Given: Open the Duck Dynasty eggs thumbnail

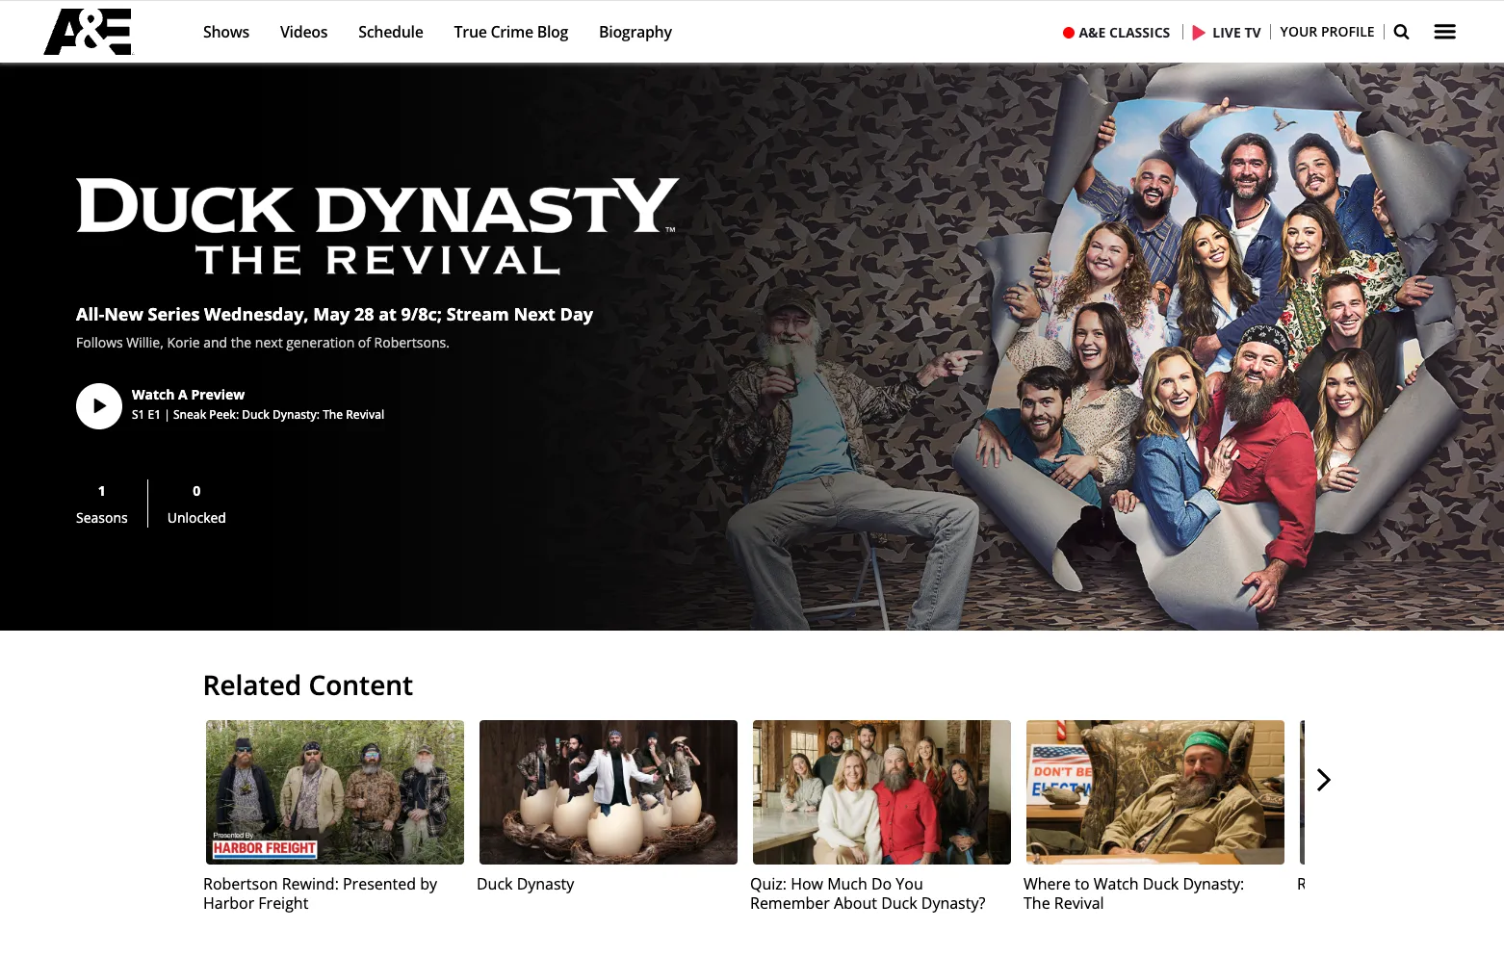Looking at the screenshot, I should click(609, 792).
